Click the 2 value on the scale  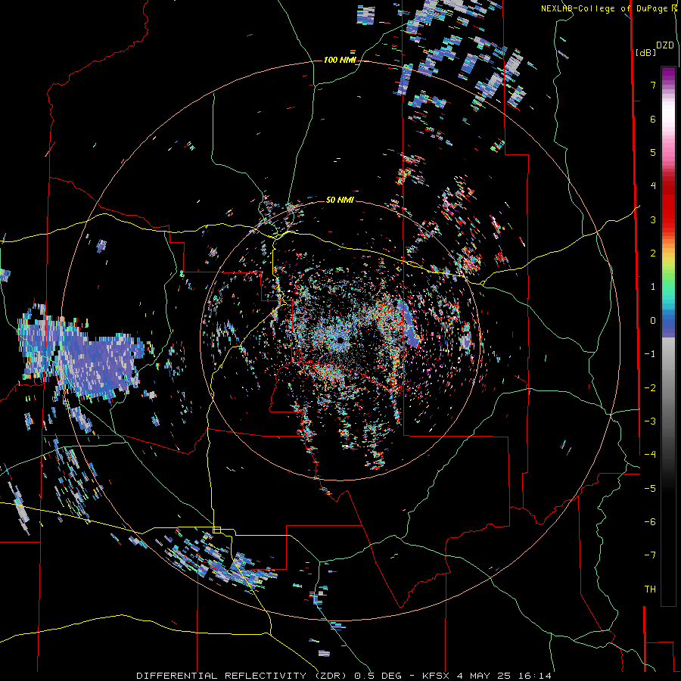(x=653, y=253)
